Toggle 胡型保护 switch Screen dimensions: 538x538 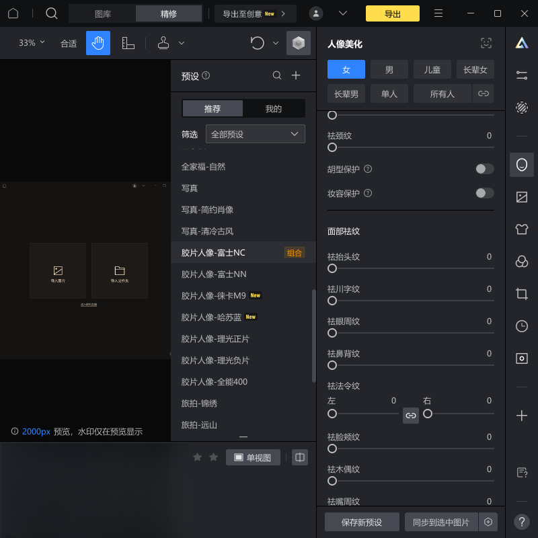coord(484,169)
